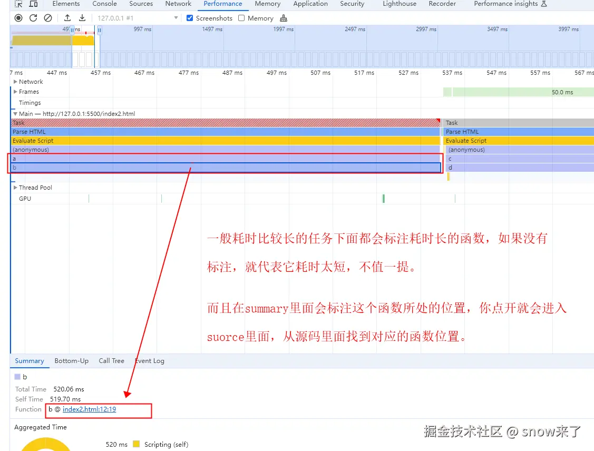Screen dimensions: 594x451
Task: Expand the Network track
Action: [x=15, y=82]
